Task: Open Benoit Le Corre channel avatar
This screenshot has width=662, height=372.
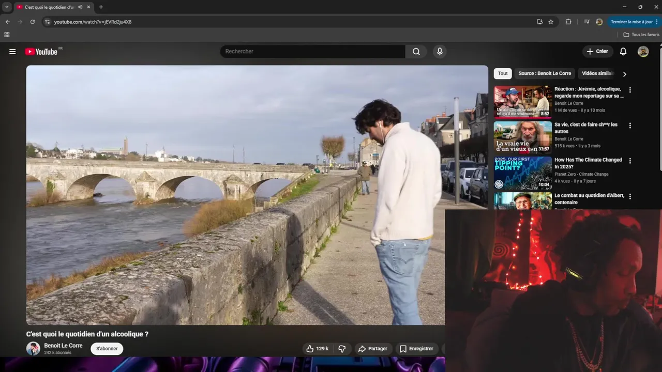Action: 33,349
